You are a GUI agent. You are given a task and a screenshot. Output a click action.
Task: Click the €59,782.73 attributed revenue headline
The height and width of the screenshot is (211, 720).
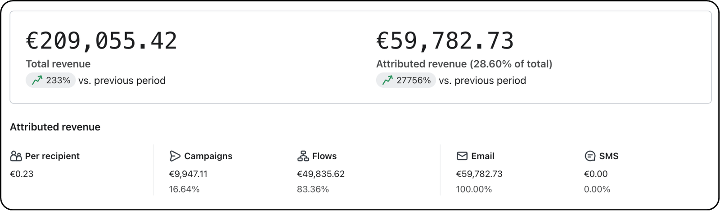point(445,41)
